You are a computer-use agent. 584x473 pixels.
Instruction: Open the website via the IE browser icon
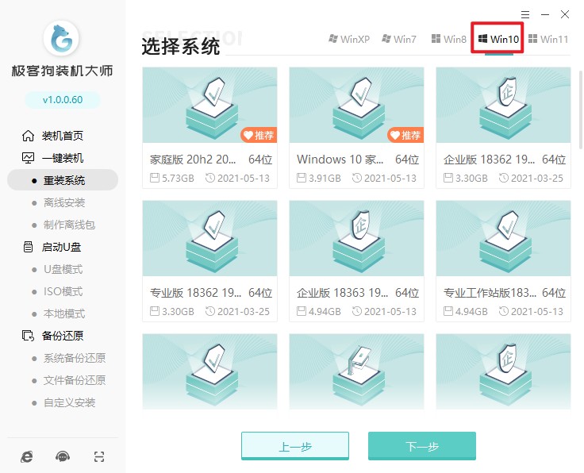(x=26, y=456)
